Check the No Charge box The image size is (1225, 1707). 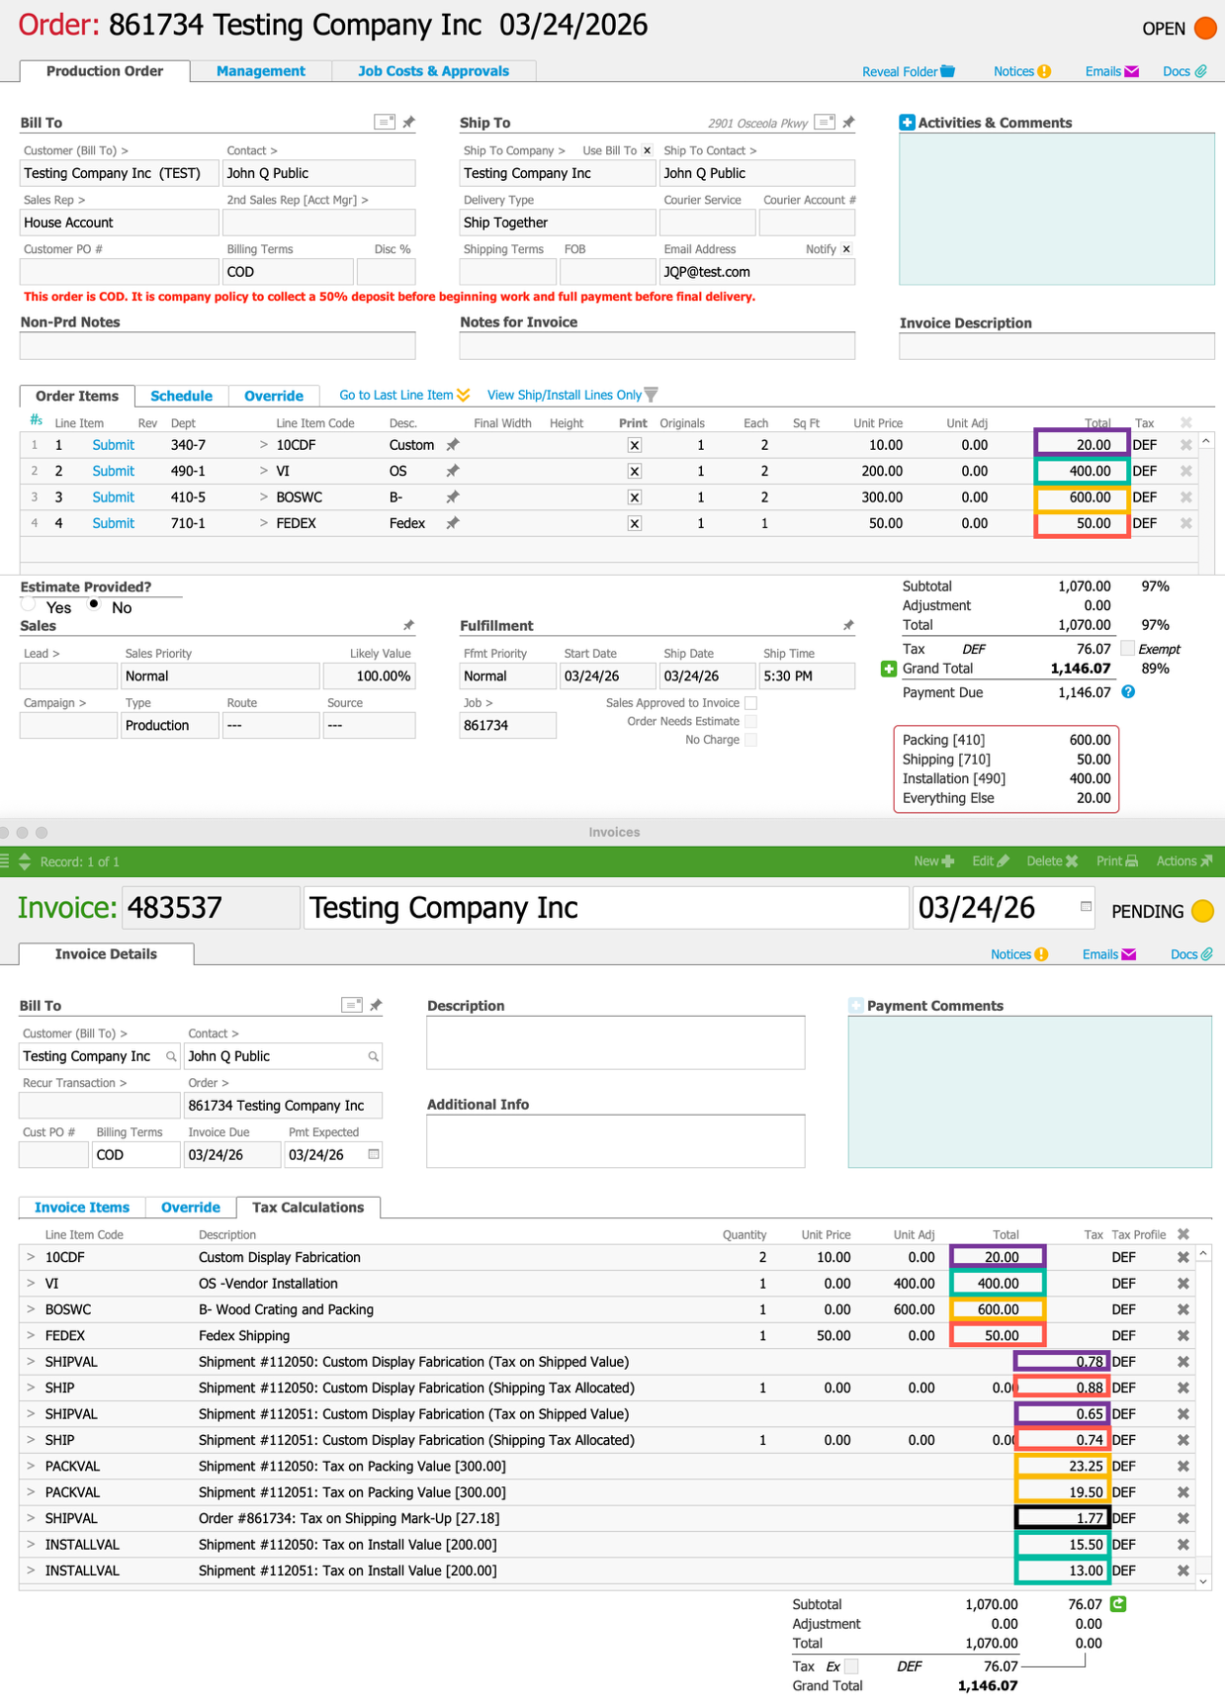point(750,740)
